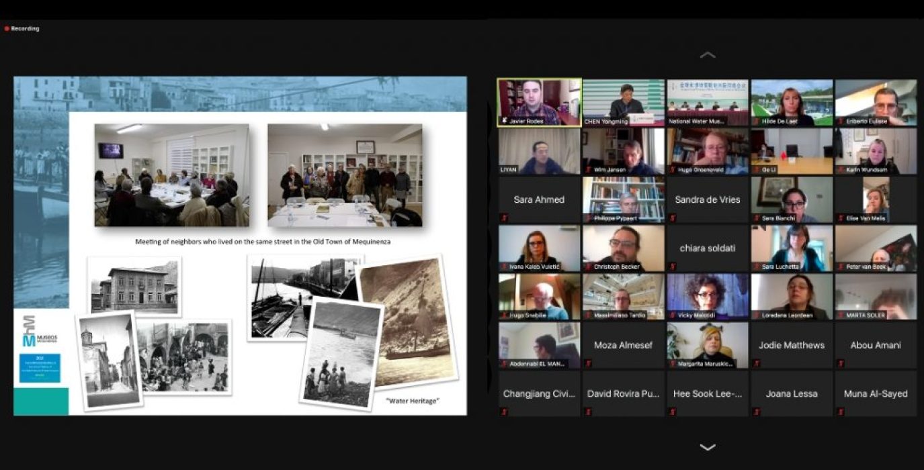Screen dimensions: 924x470
Task: Select the National Water Mus... video tile
Action: tap(708, 103)
